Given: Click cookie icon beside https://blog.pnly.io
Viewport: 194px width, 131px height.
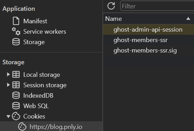Looking at the screenshot, I should [x=22, y=126].
